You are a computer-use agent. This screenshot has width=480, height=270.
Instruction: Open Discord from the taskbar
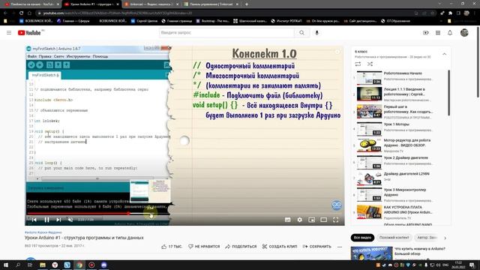103,265
